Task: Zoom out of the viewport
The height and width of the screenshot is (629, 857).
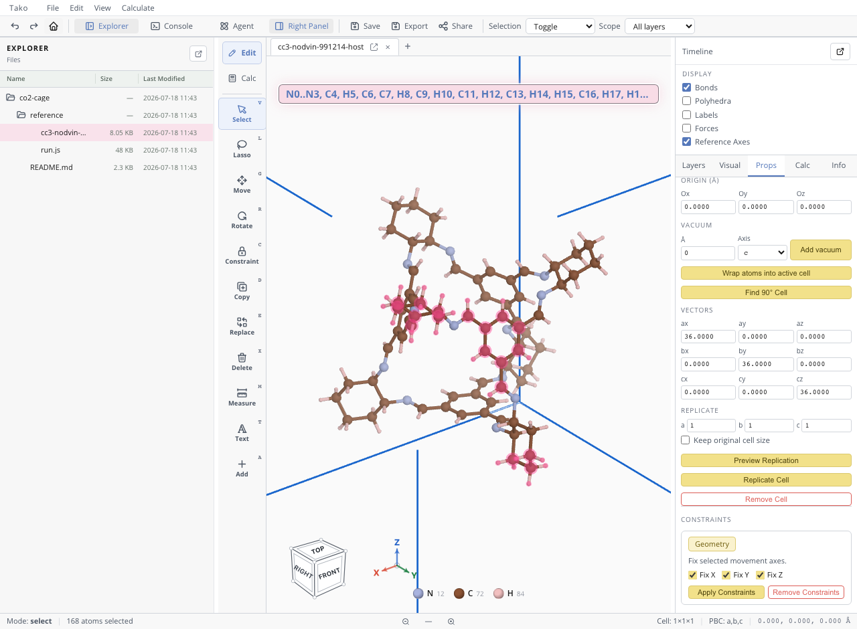Action: [x=406, y=622]
